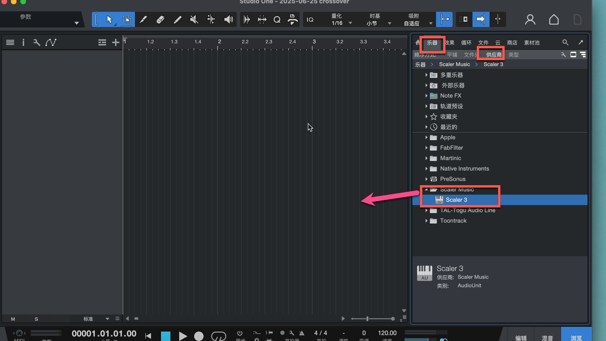Sort browser by 类型 type
The image size is (606, 341).
[x=514, y=55]
